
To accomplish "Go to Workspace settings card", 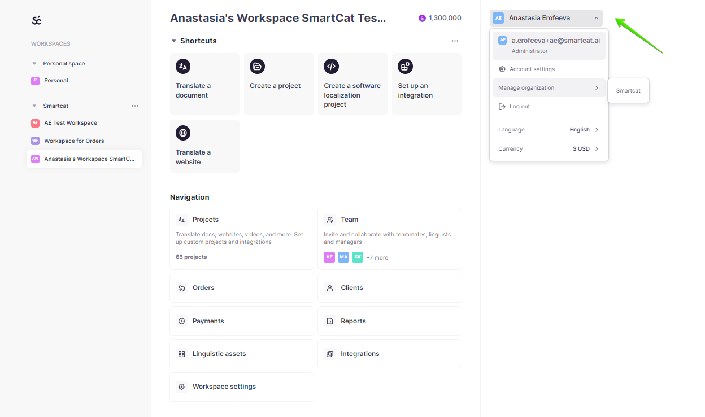I will (242, 387).
